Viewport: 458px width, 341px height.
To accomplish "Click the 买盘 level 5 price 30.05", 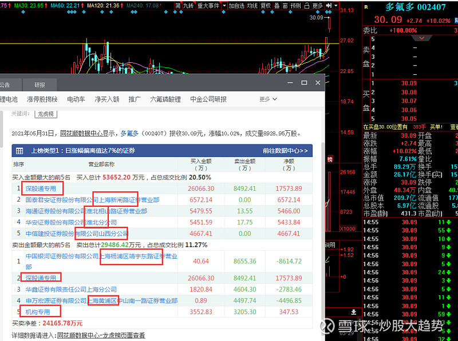I will pos(409,119).
